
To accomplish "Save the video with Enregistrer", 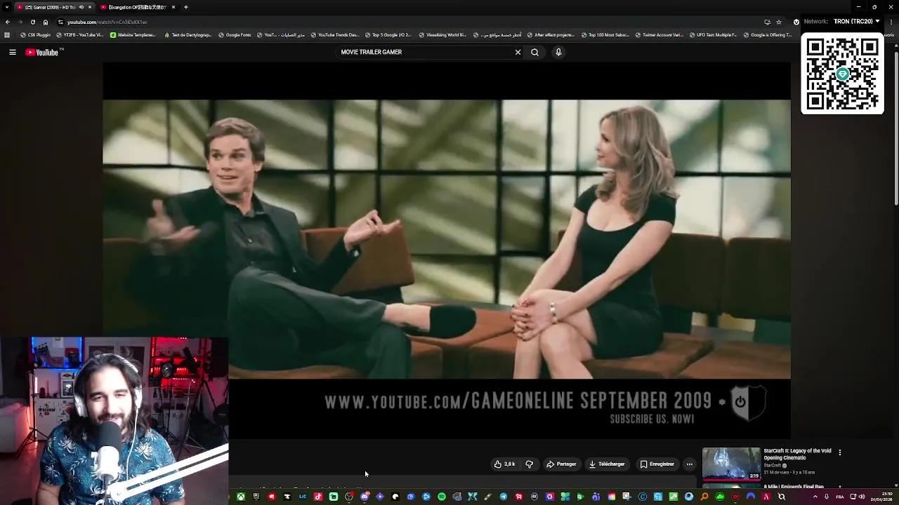I will (657, 464).
